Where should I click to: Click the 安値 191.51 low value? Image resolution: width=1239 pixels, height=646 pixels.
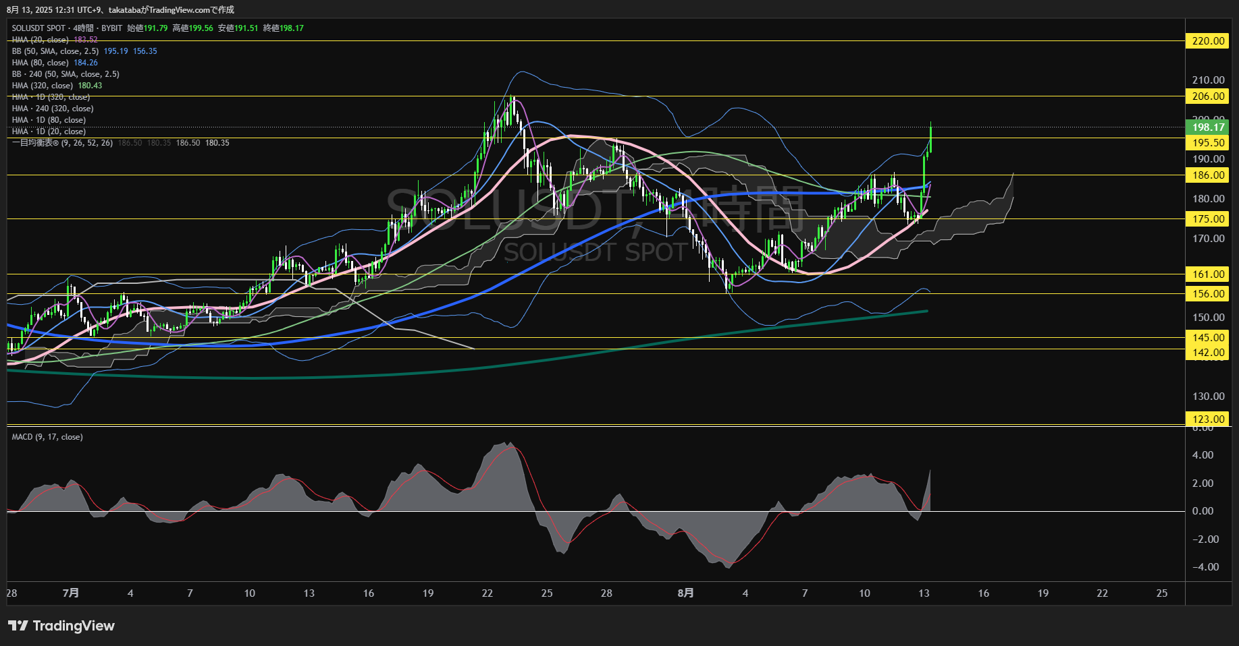coord(238,28)
